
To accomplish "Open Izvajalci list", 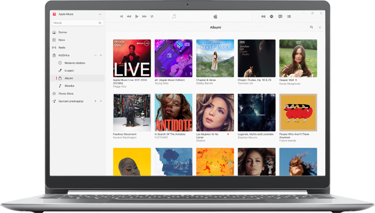I will pyautogui.click(x=77, y=70).
